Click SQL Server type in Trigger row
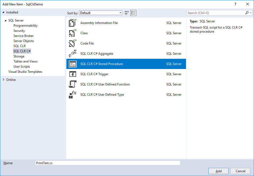The image size is (254, 176). click(174, 74)
